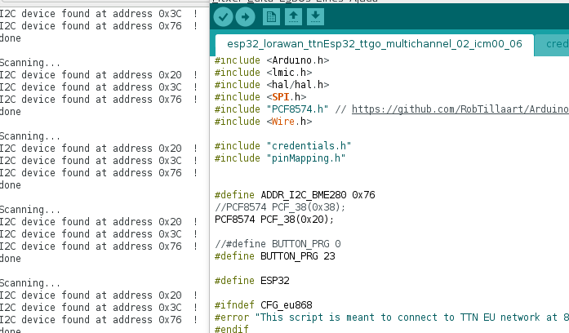
Task: Click the "credentials.h" include line
Action: tap(282, 146)
